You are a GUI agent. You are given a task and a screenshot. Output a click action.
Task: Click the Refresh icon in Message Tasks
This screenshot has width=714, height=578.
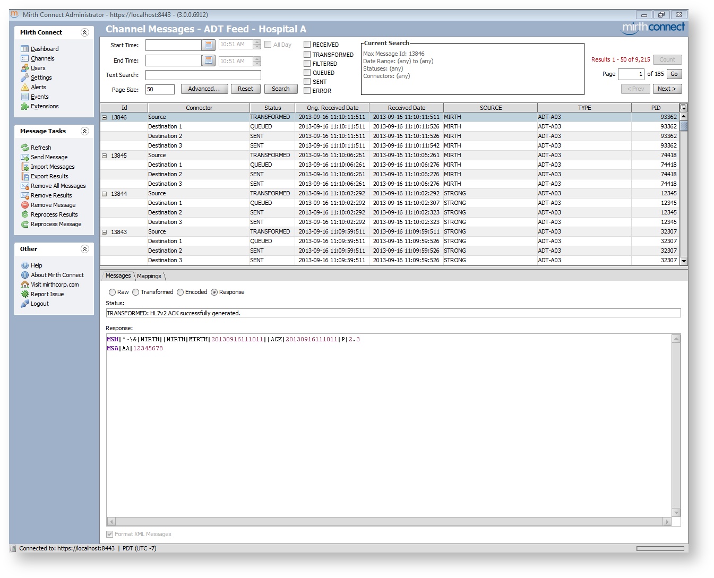[x=24, y=148]
